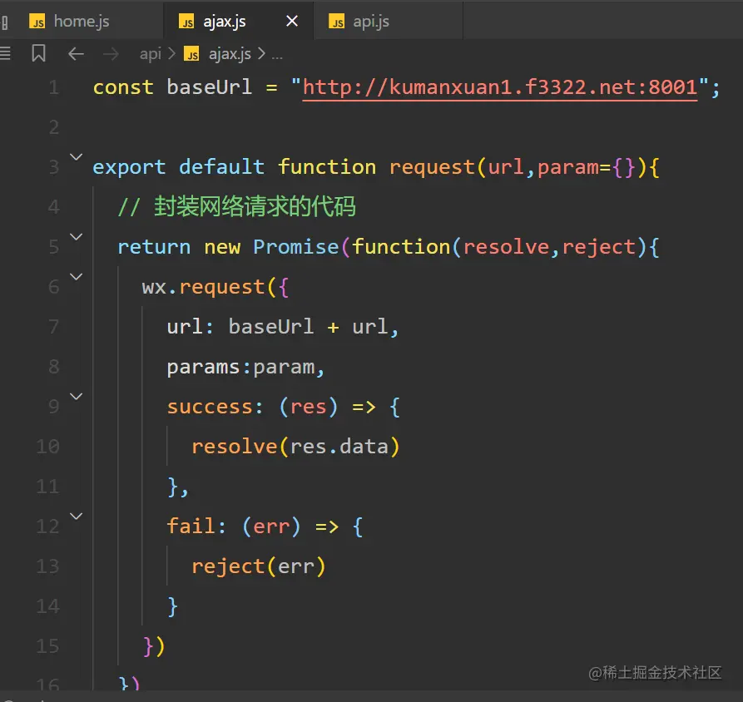
Task: Click 'url: baseUrl + url,' on line 7
Action: pos(283,327)
